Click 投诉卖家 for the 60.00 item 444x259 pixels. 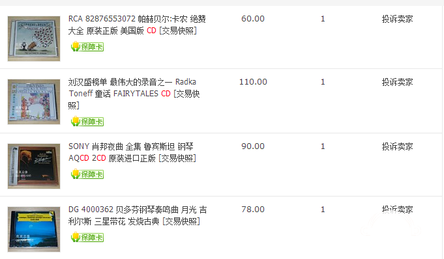[397, 19]
